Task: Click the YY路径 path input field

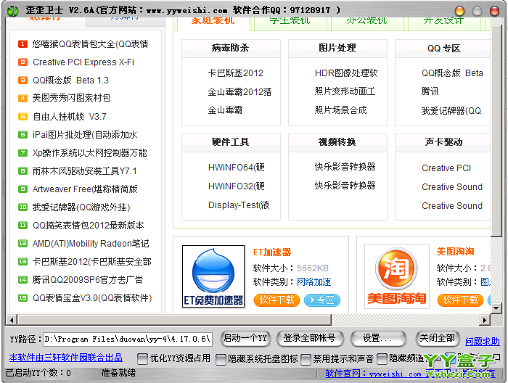Action: 126,339
